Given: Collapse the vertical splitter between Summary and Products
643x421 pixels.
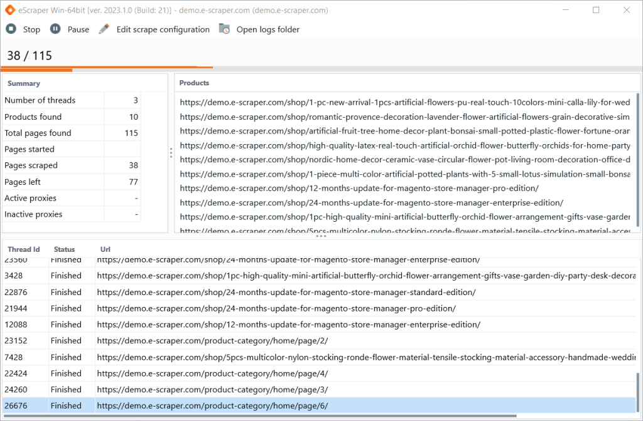Looking at the screenshot, I should [171, 153].
